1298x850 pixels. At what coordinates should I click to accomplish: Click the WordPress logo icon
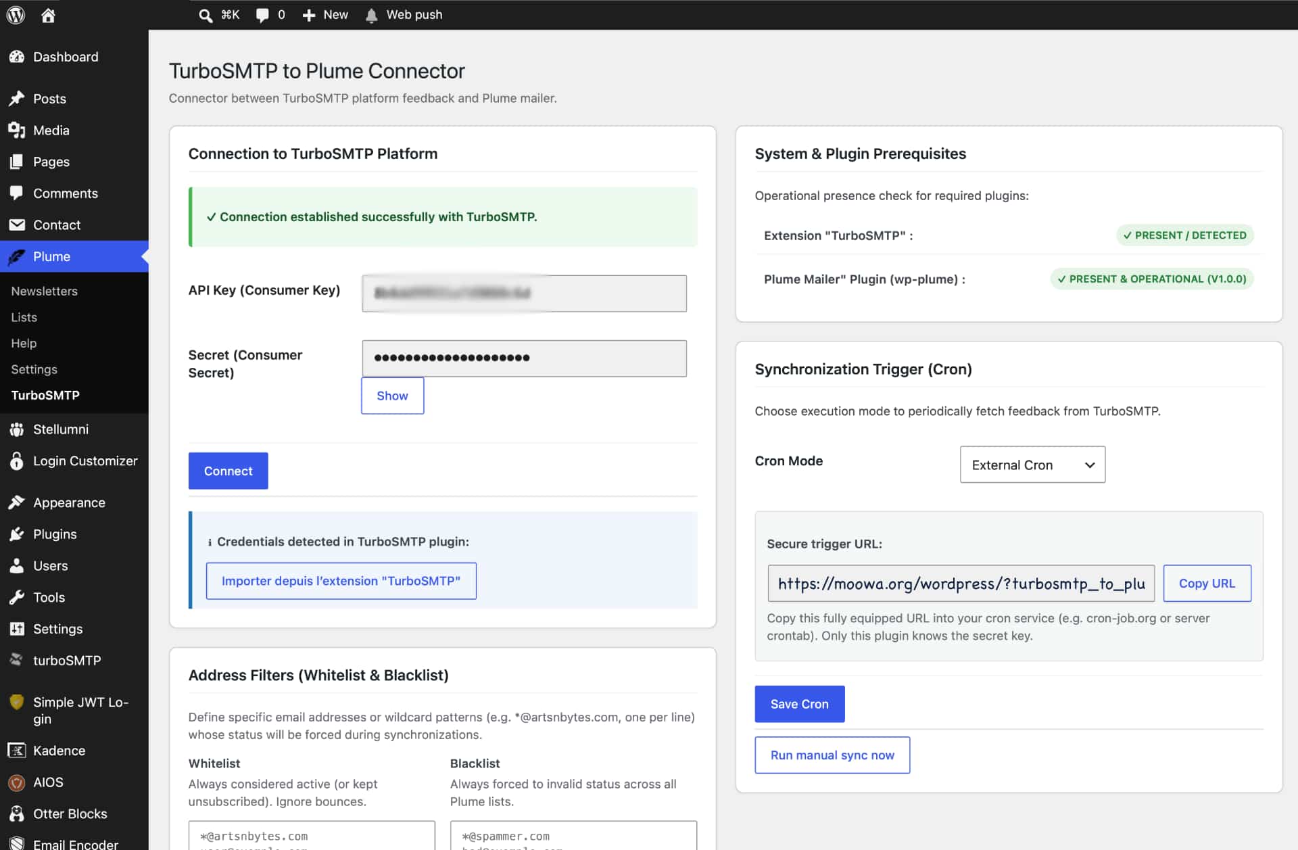(16, 15)
